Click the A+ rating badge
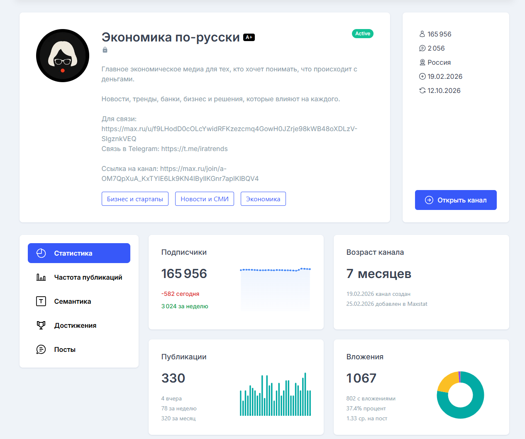The image size is (525, 439). coord(249,37)
